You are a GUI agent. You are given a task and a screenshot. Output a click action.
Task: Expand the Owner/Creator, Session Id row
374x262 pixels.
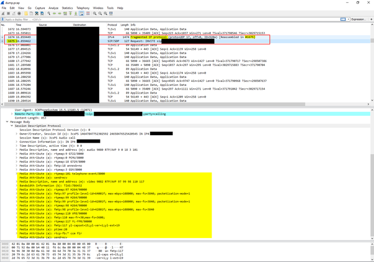coord(16,134)
